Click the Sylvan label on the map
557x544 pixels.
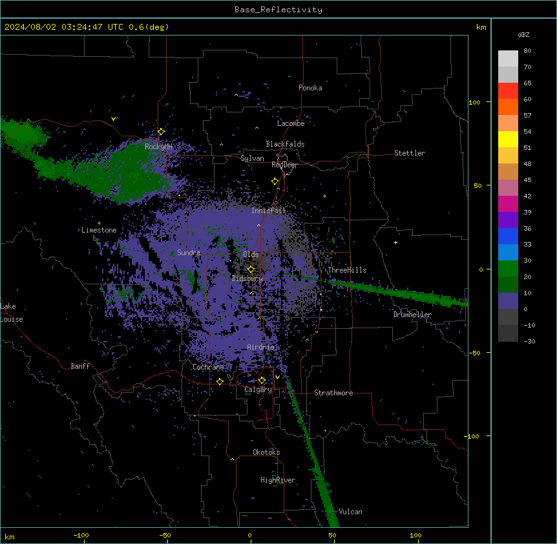(252, 158)
